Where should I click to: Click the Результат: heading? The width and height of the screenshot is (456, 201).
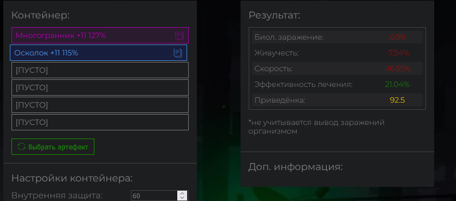[x=274, y=15]
